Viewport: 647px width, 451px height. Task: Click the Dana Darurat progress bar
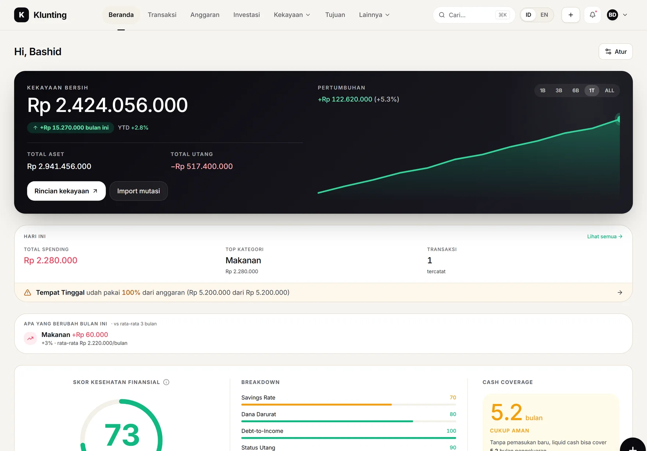pos(348,421)
